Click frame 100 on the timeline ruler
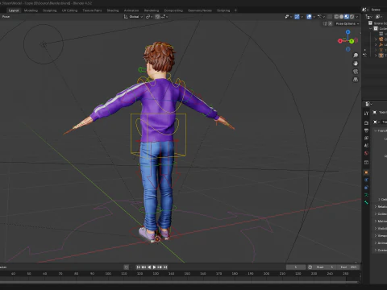387x290 pixels. click(x=108, y=273)
